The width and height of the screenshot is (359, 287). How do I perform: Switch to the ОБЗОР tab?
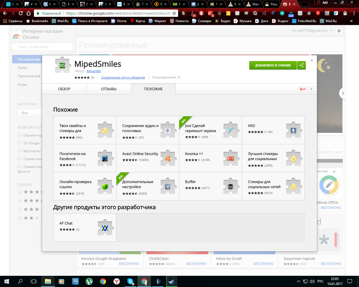click(x=64, y=89)
